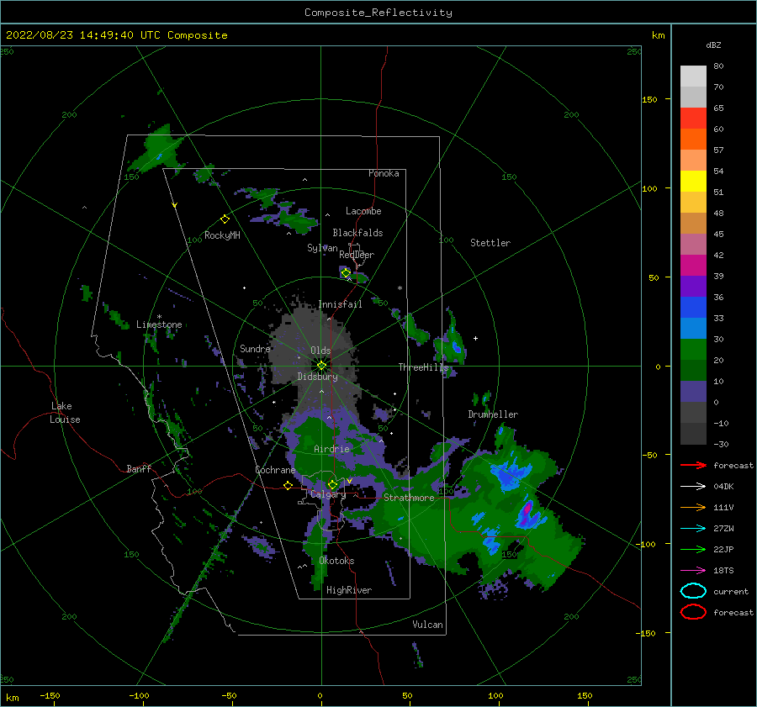This screenshot has height=707, width=757.
Task: Click yellow diamond directly above Calgary label
Action: pyautogui.click(x=332, y=484)
